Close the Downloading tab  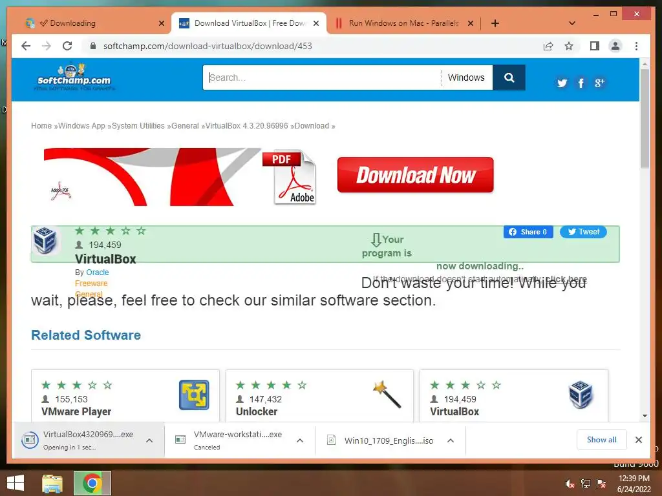pos(161,23)
